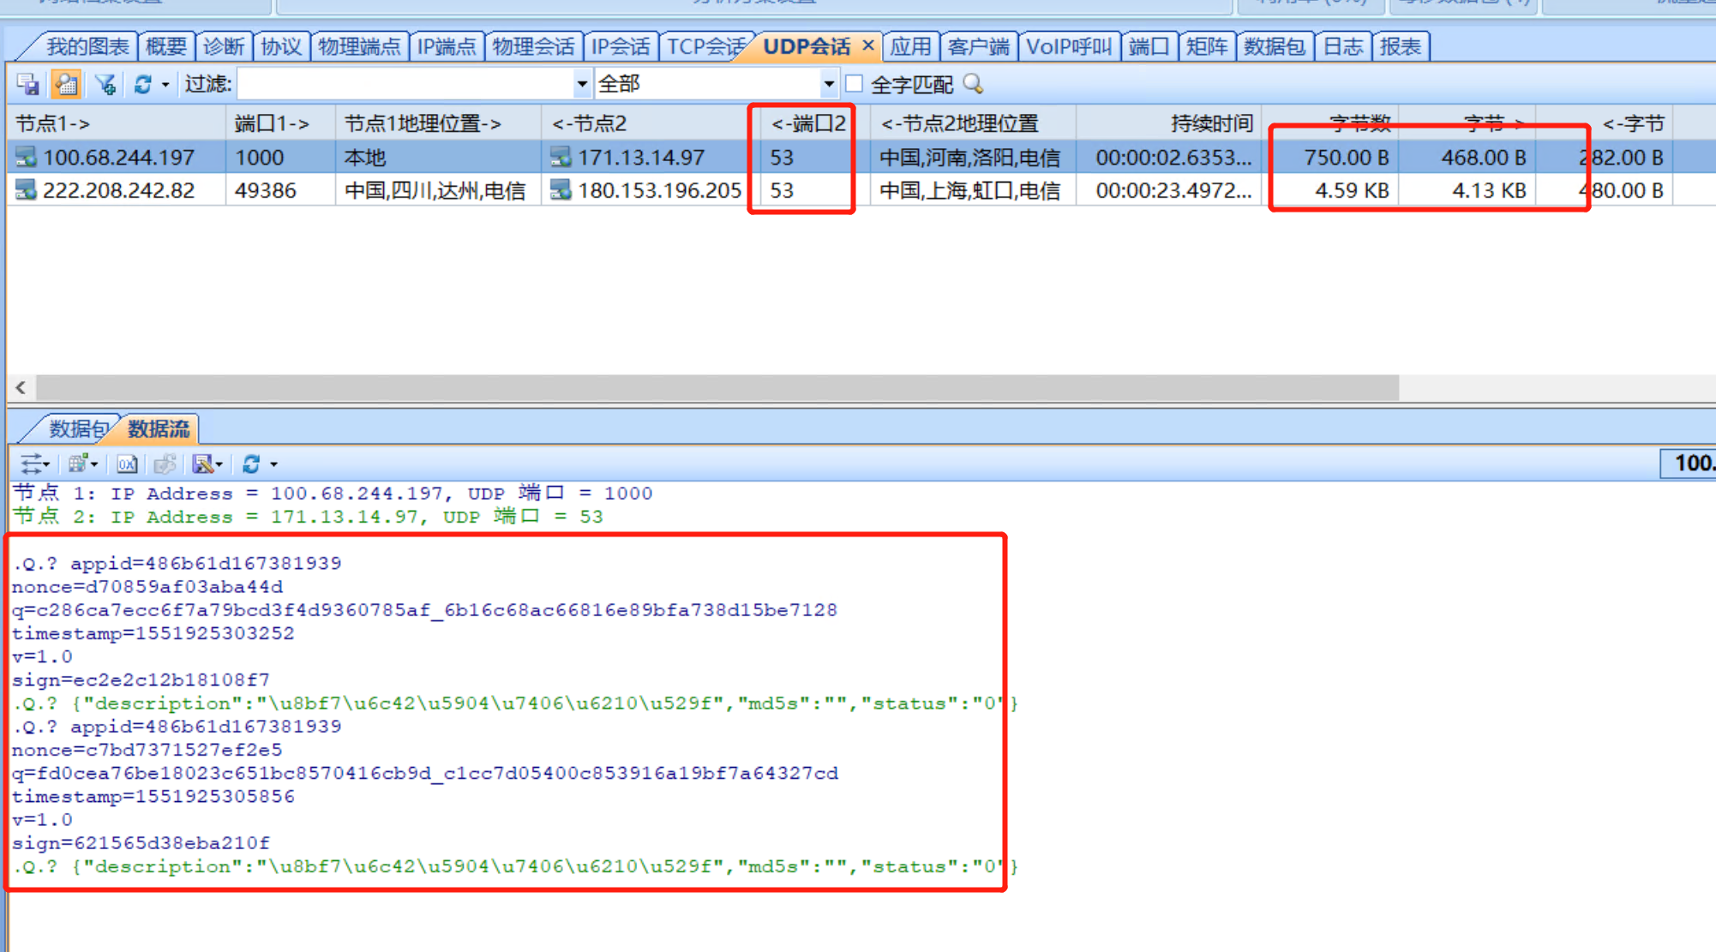Switch to the 诊断 tab

pyautogui.click(x=224, y=46)
